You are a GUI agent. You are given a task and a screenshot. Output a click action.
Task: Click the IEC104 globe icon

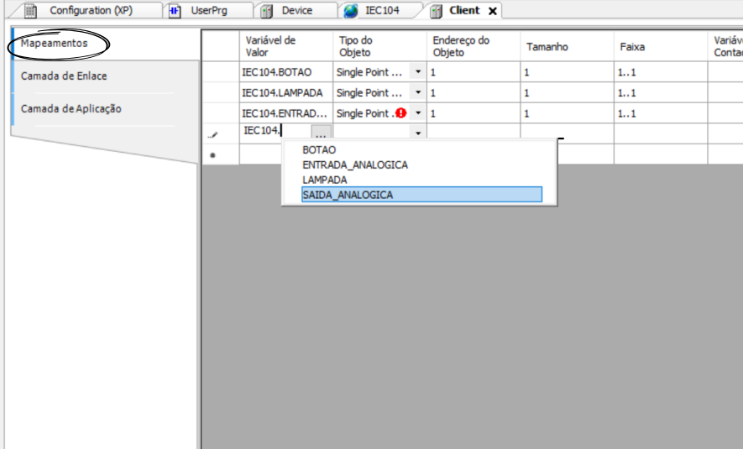(351, 11)
